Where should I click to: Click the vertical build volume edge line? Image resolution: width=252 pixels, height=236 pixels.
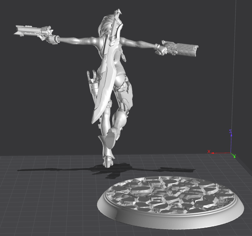pos(233,64)
